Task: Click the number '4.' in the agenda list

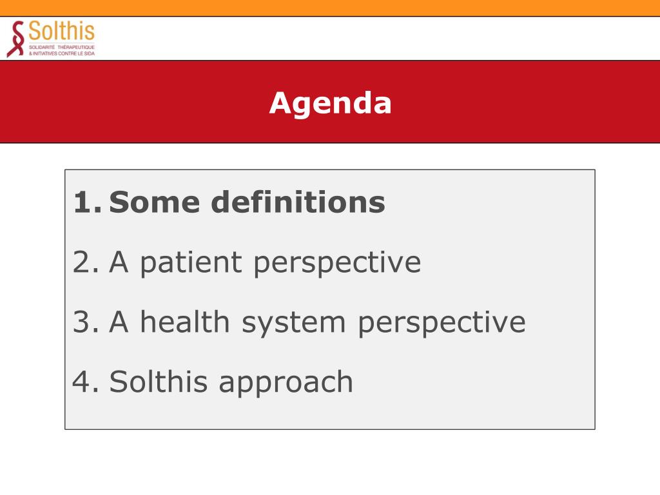Action: point(86,382)
